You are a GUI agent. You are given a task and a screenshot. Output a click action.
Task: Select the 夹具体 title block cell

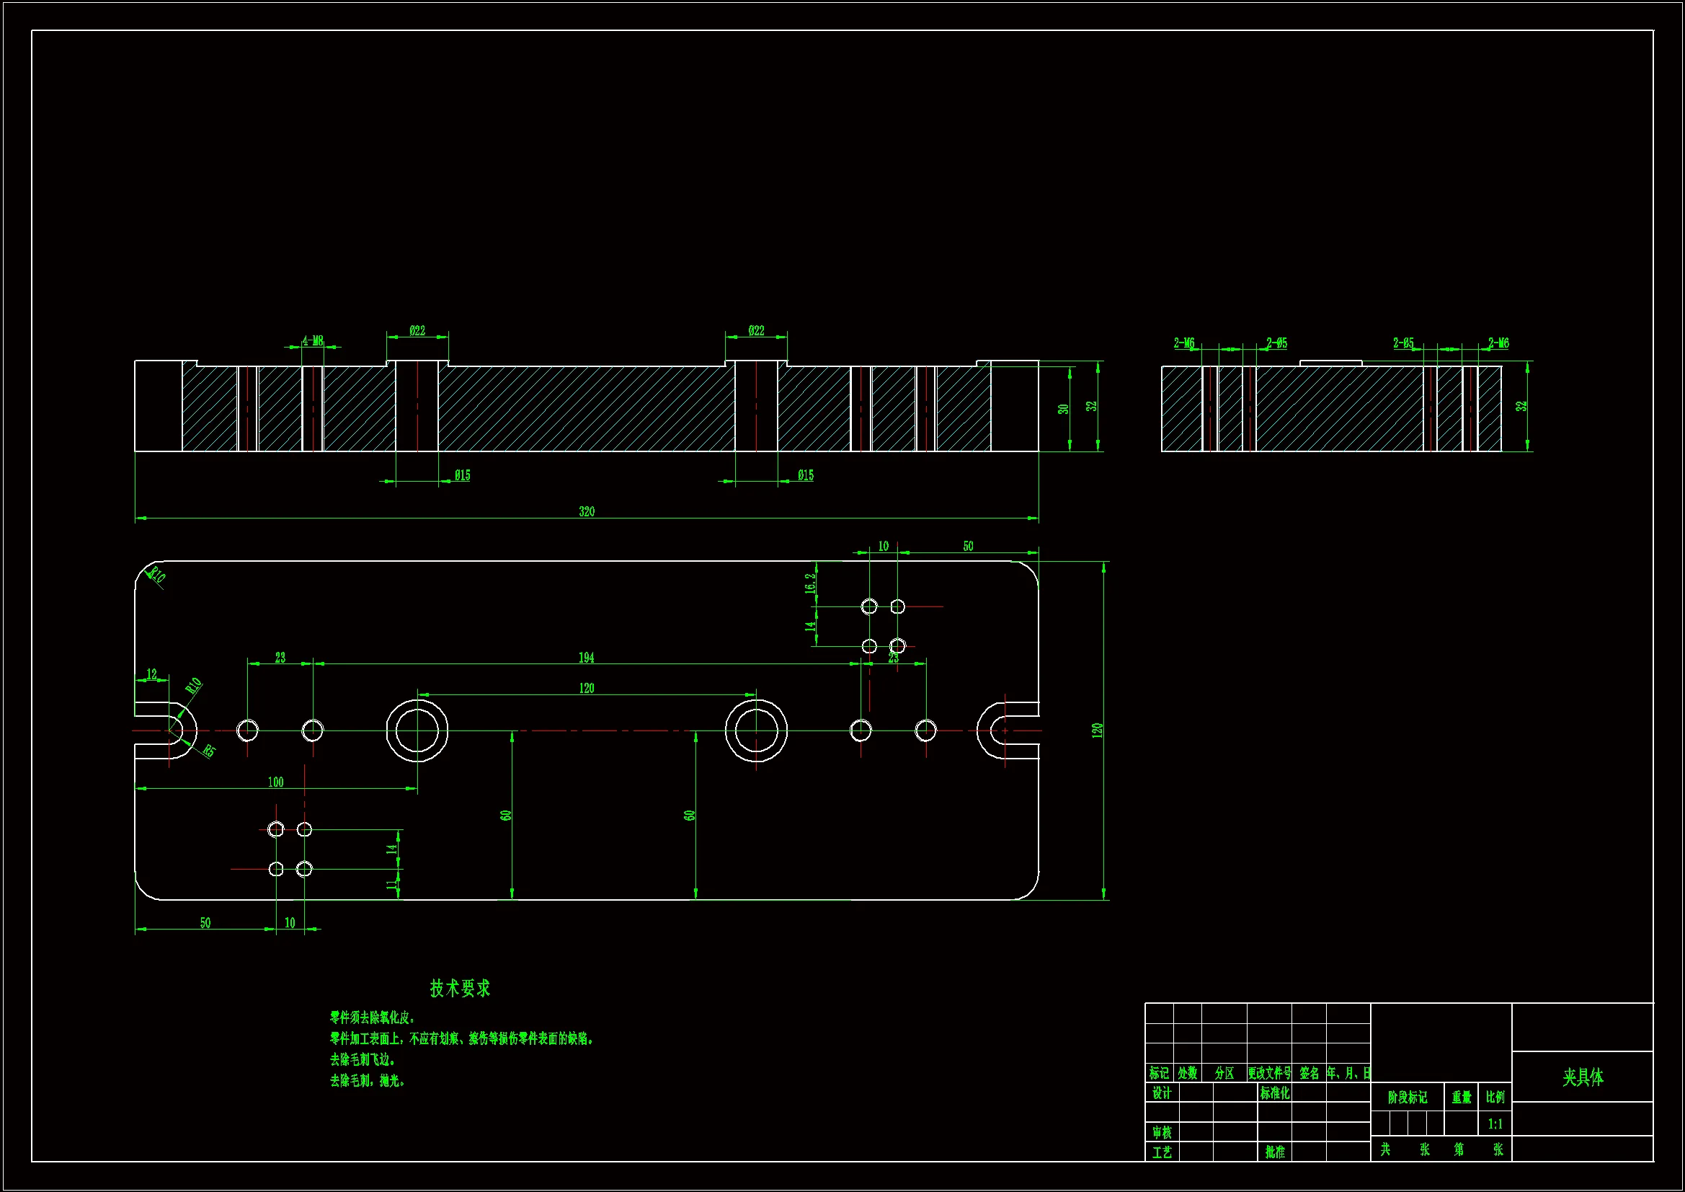coord(1582,1077)
